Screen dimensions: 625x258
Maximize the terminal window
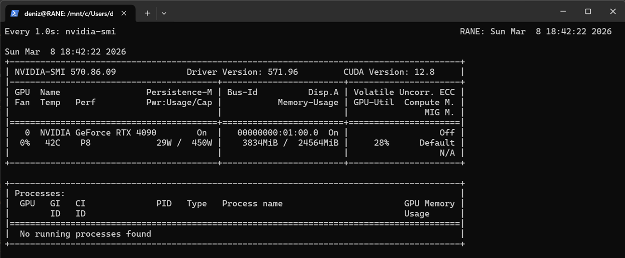(x=588, y=11)
